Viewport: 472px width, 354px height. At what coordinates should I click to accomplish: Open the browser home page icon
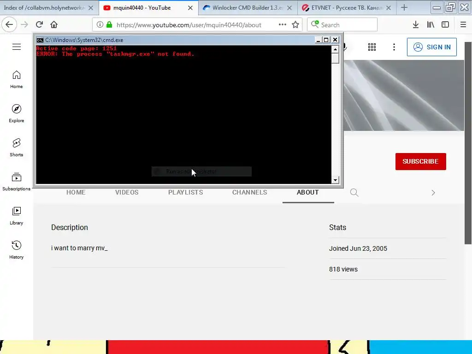pos(54,24)
